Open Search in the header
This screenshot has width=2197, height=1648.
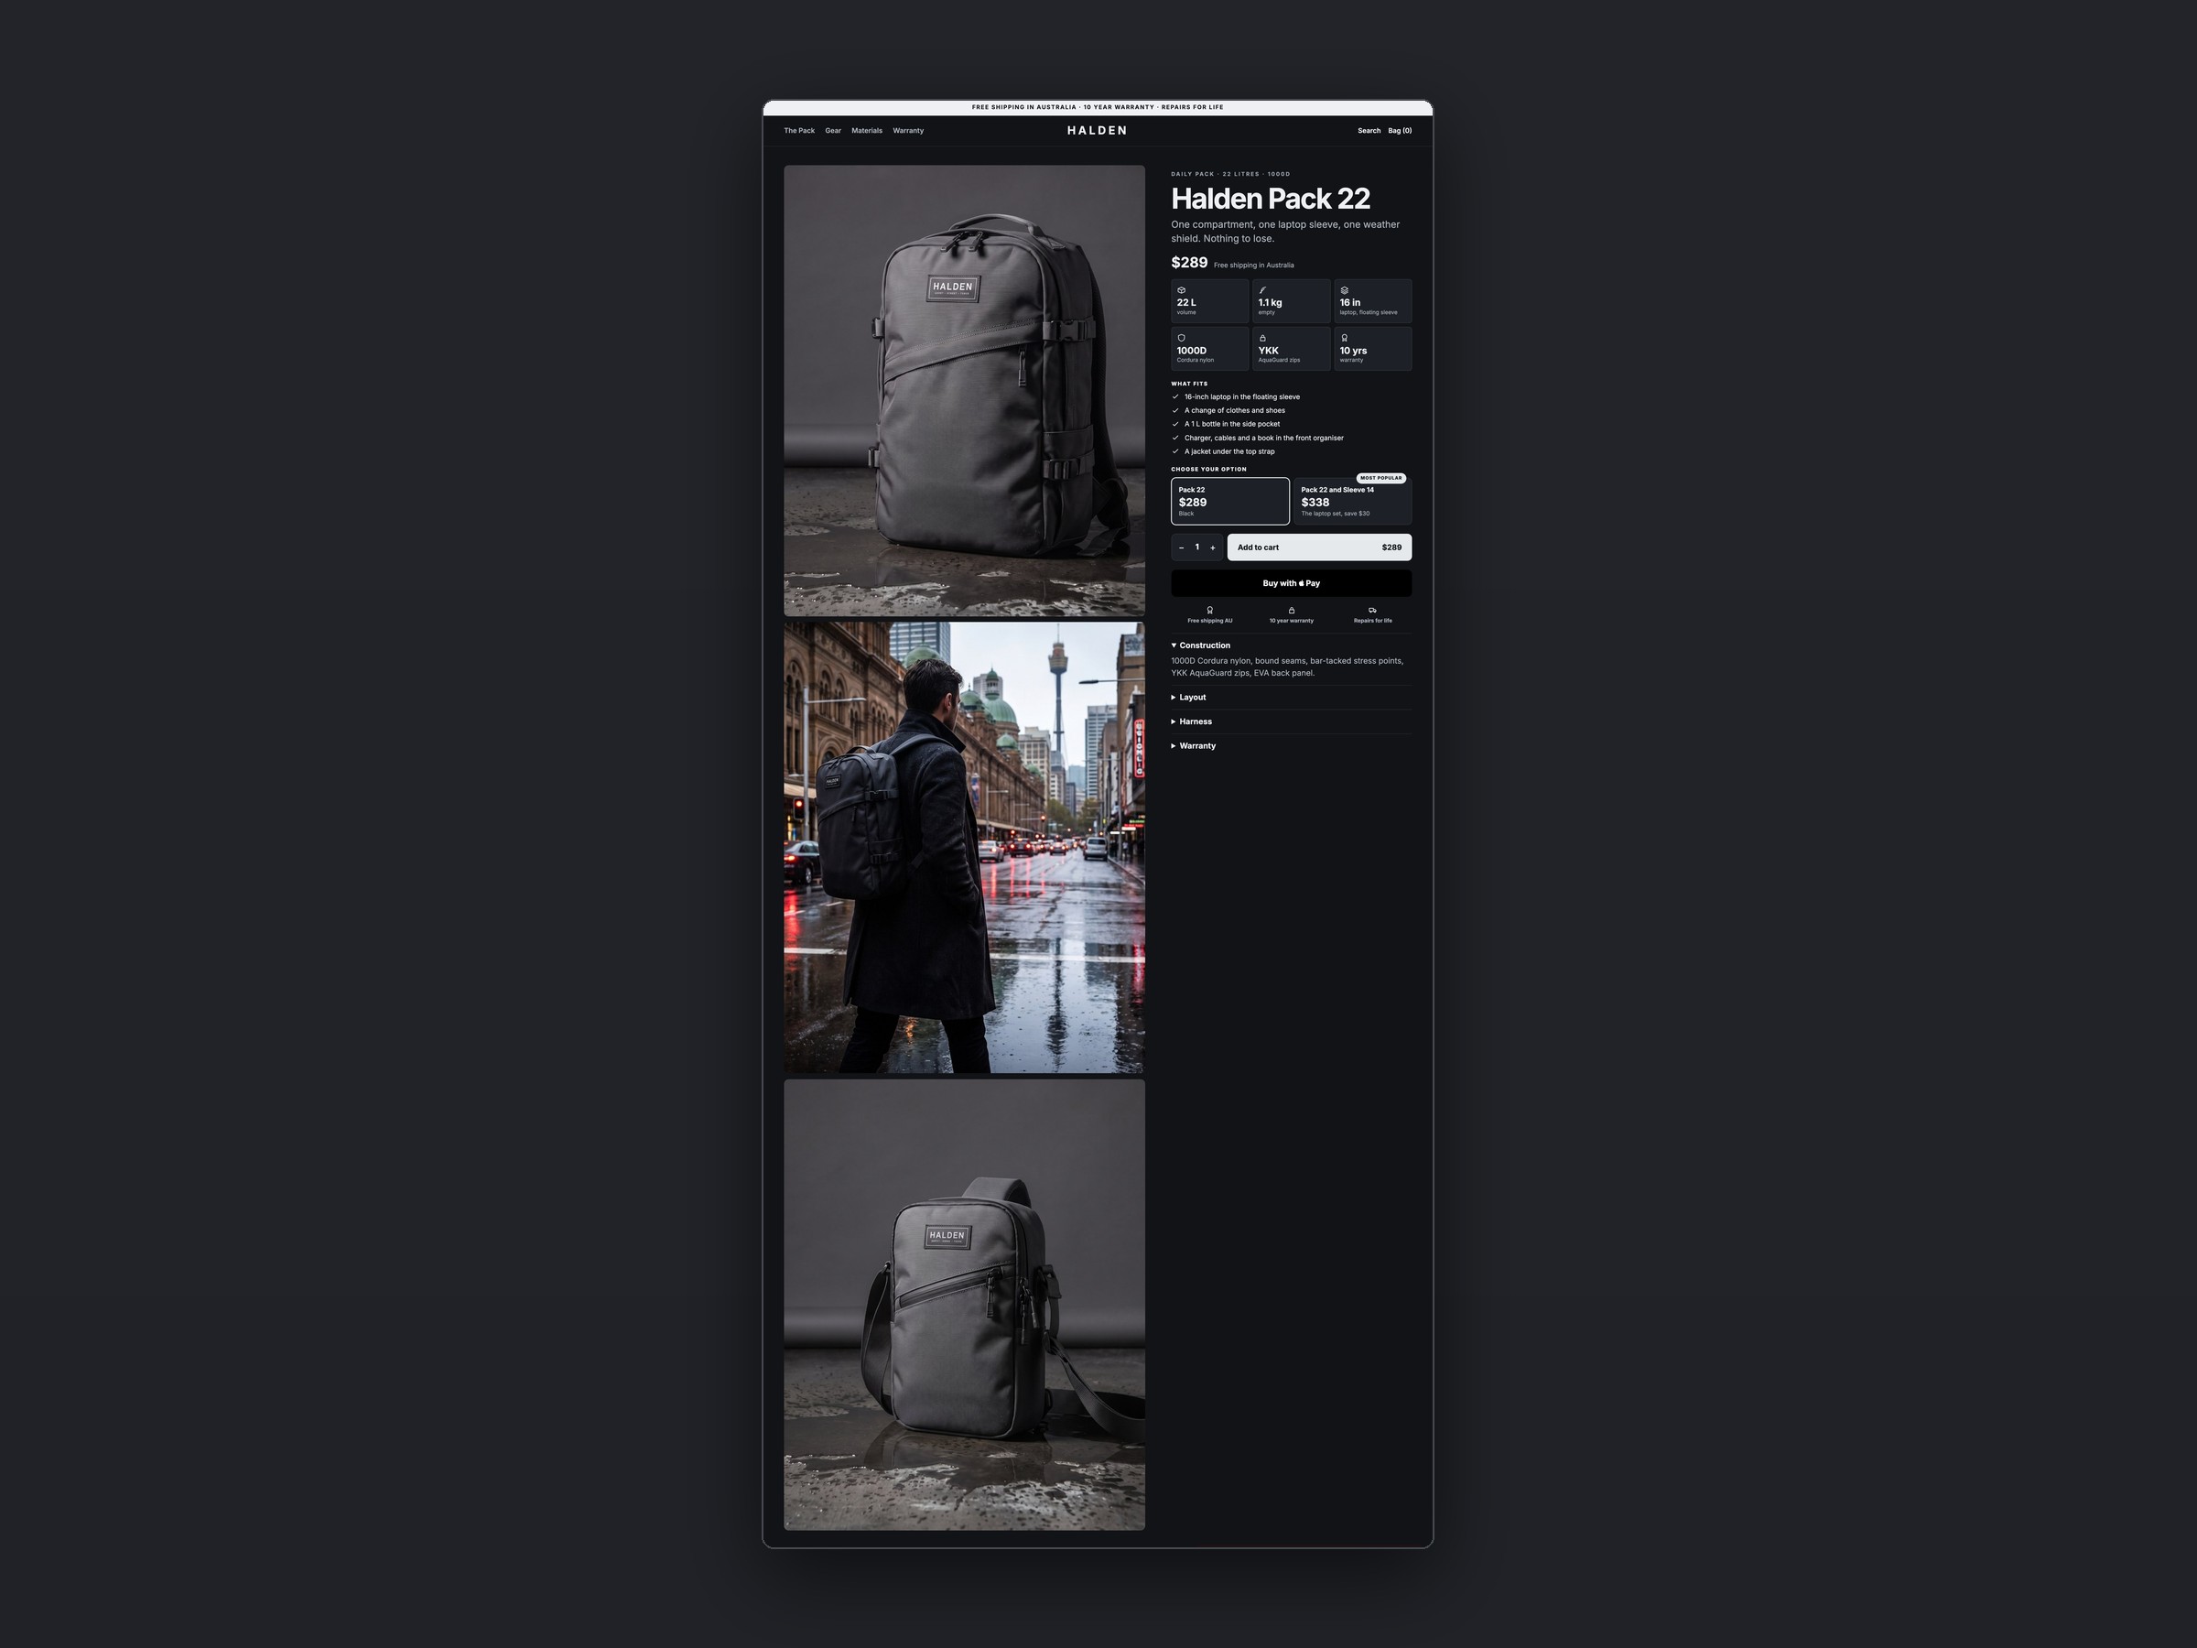tap(1369, 131)
